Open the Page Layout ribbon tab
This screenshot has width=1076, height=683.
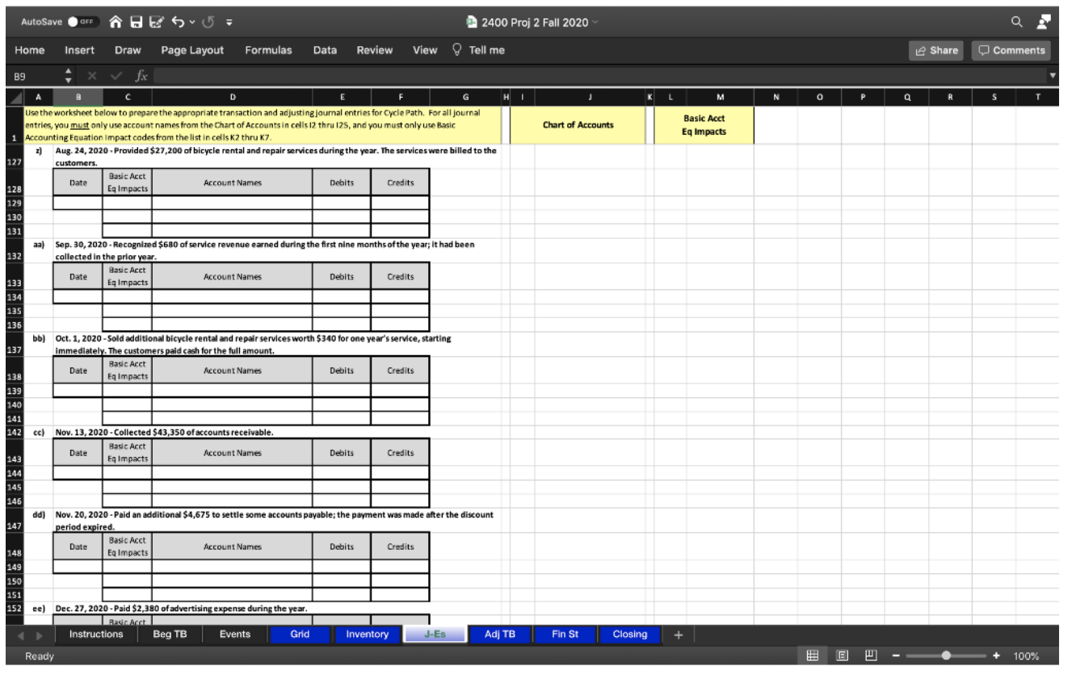(x=192, y=50)
